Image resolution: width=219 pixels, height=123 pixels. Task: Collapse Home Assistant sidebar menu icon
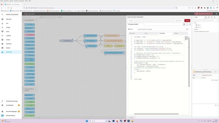click(x=2, y=14)
